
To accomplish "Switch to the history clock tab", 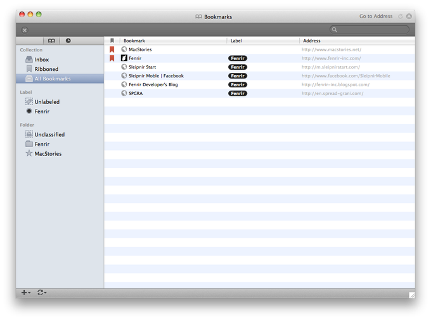I will tap(68, 41).
